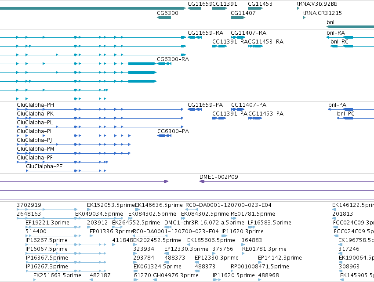Open EST IP11620.5prime
This screenshot has width=374, height=282.
234,275
